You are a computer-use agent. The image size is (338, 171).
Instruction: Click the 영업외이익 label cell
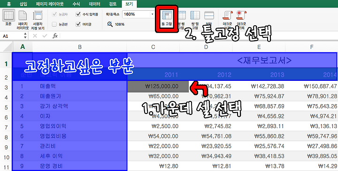tap(80, 126)
